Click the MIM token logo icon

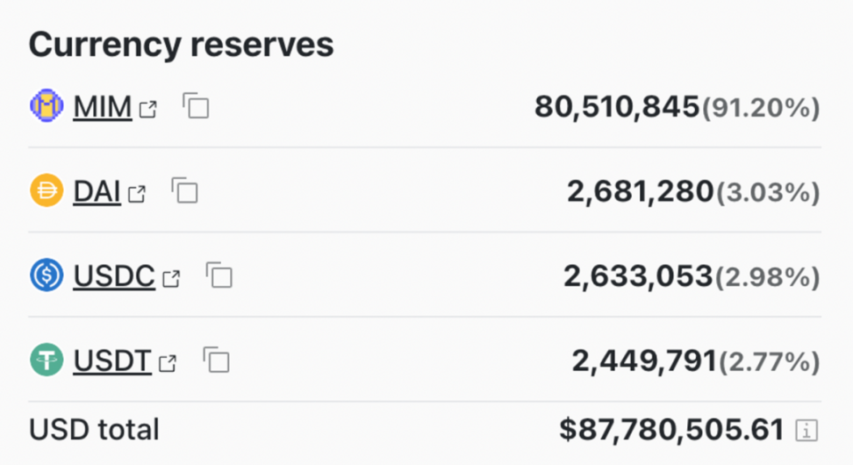(47, 106)
